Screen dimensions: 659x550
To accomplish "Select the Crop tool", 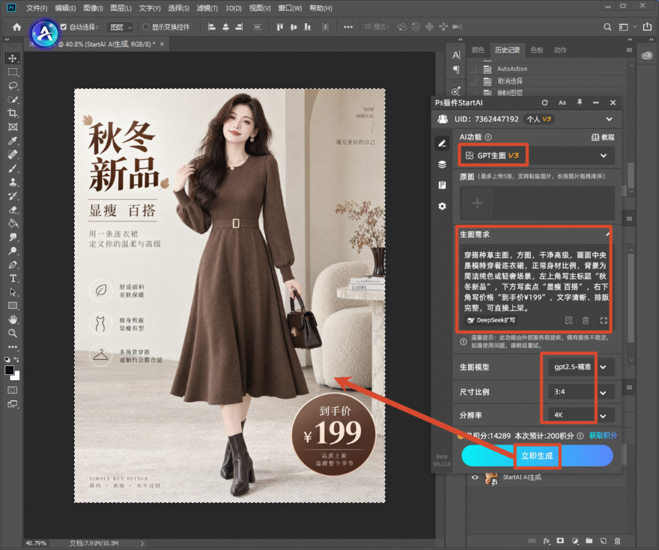I will 13,113.
